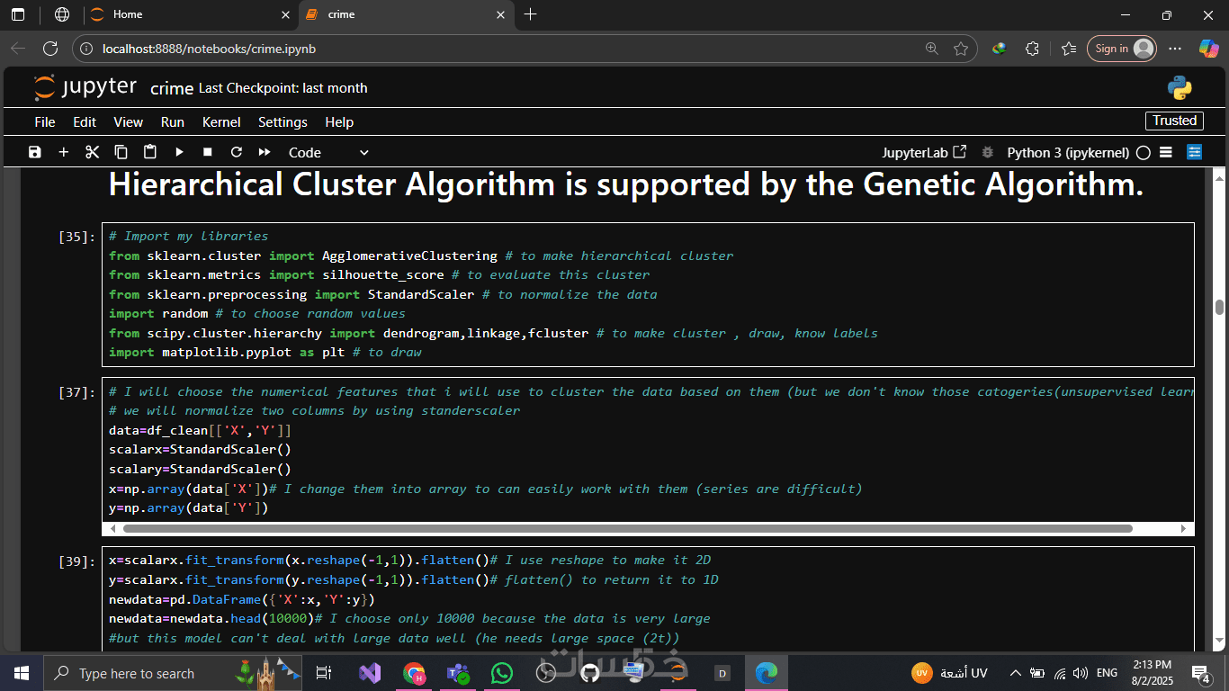Select the Python 3 (ipykernel) kernel name
Image resolution: width=1229 pixels, height=691 pixels.
click(1067, 153)
